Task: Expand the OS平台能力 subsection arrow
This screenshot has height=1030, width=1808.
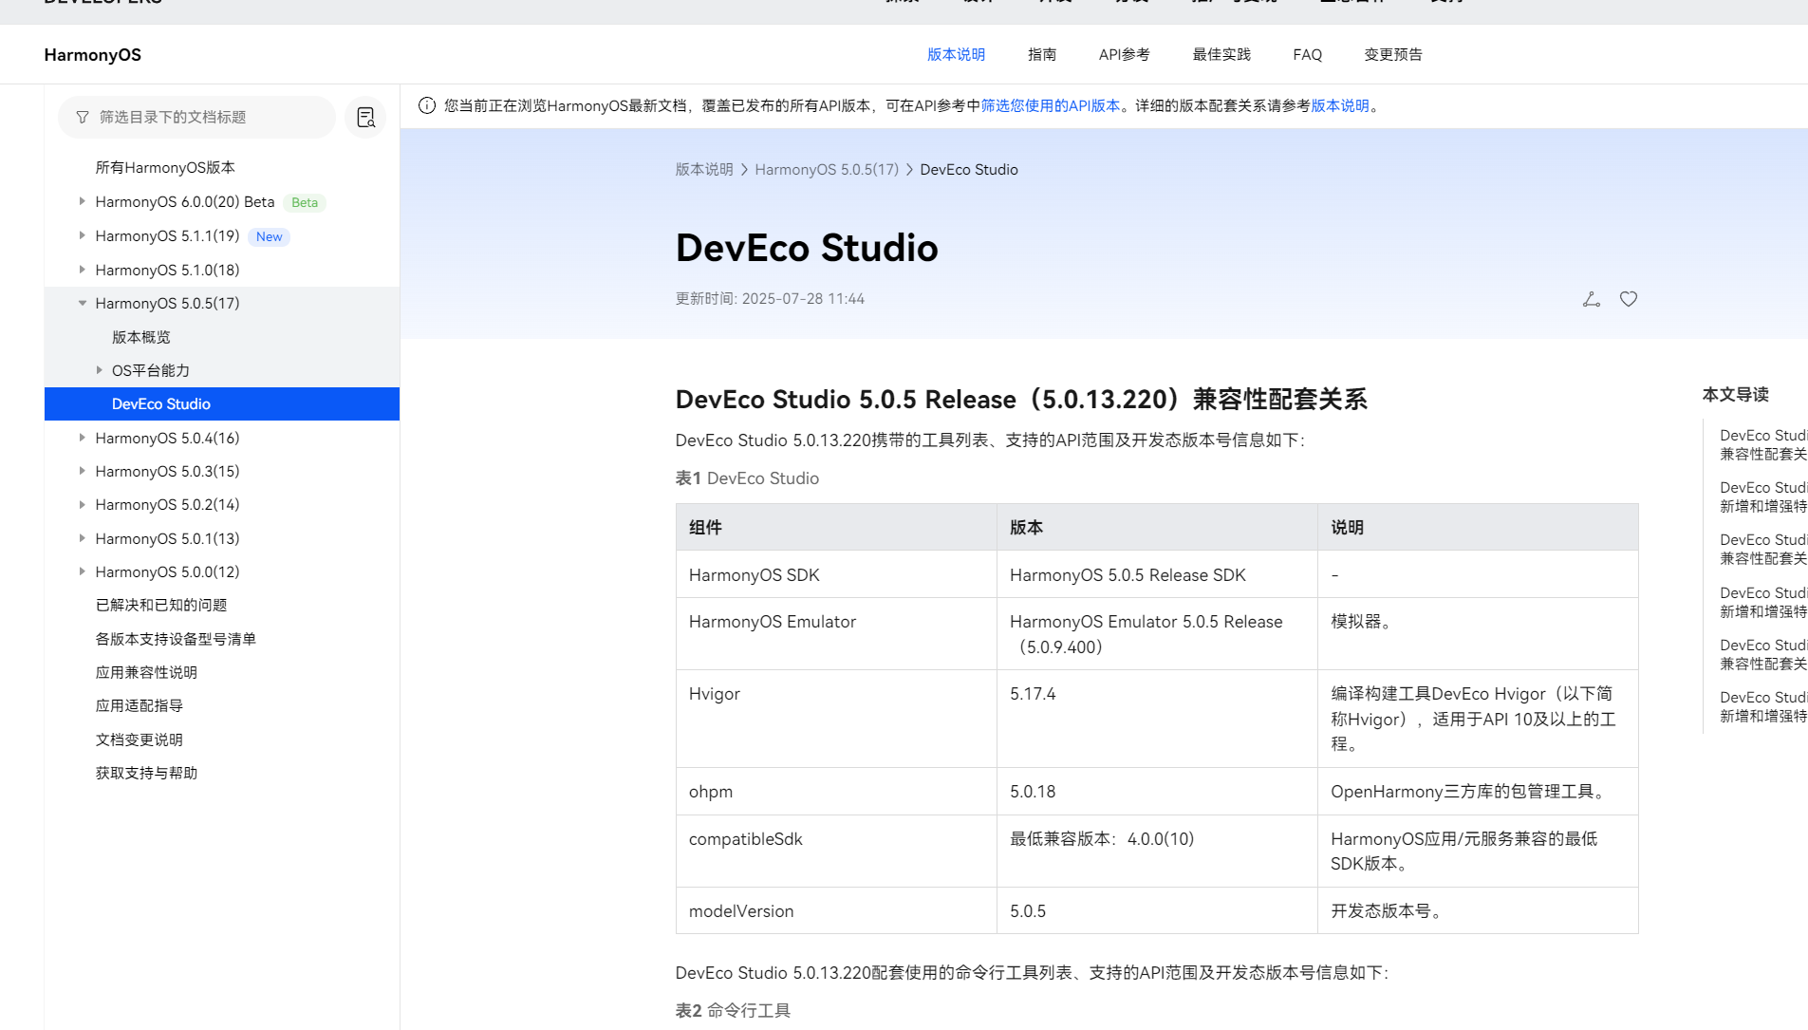Action: click(100, 370)
